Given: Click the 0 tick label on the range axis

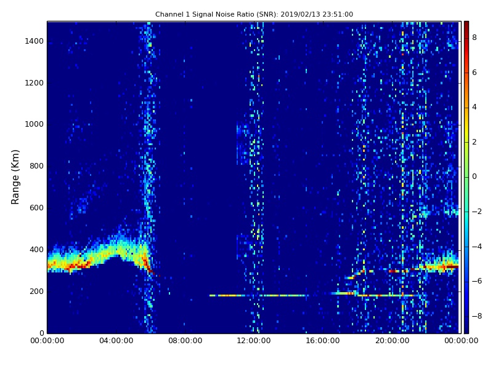Looking at the screenshot, I should click(41, 333).
